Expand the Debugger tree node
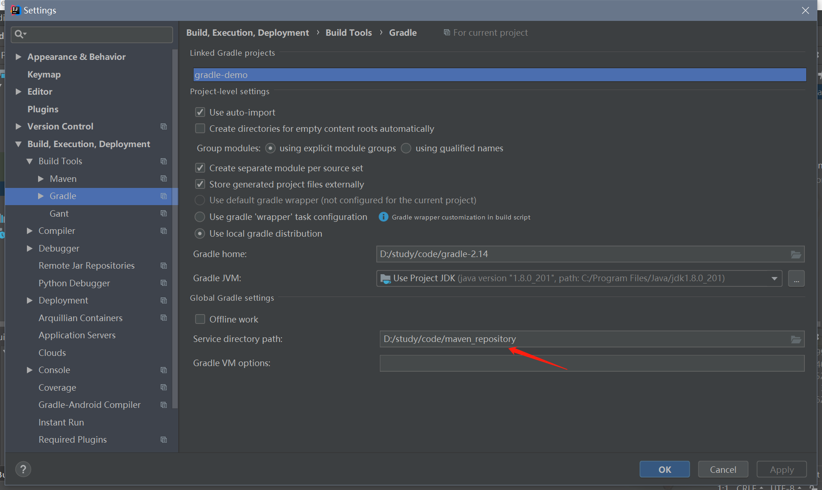This screenshot has height=490, width=822. point(30,248)
